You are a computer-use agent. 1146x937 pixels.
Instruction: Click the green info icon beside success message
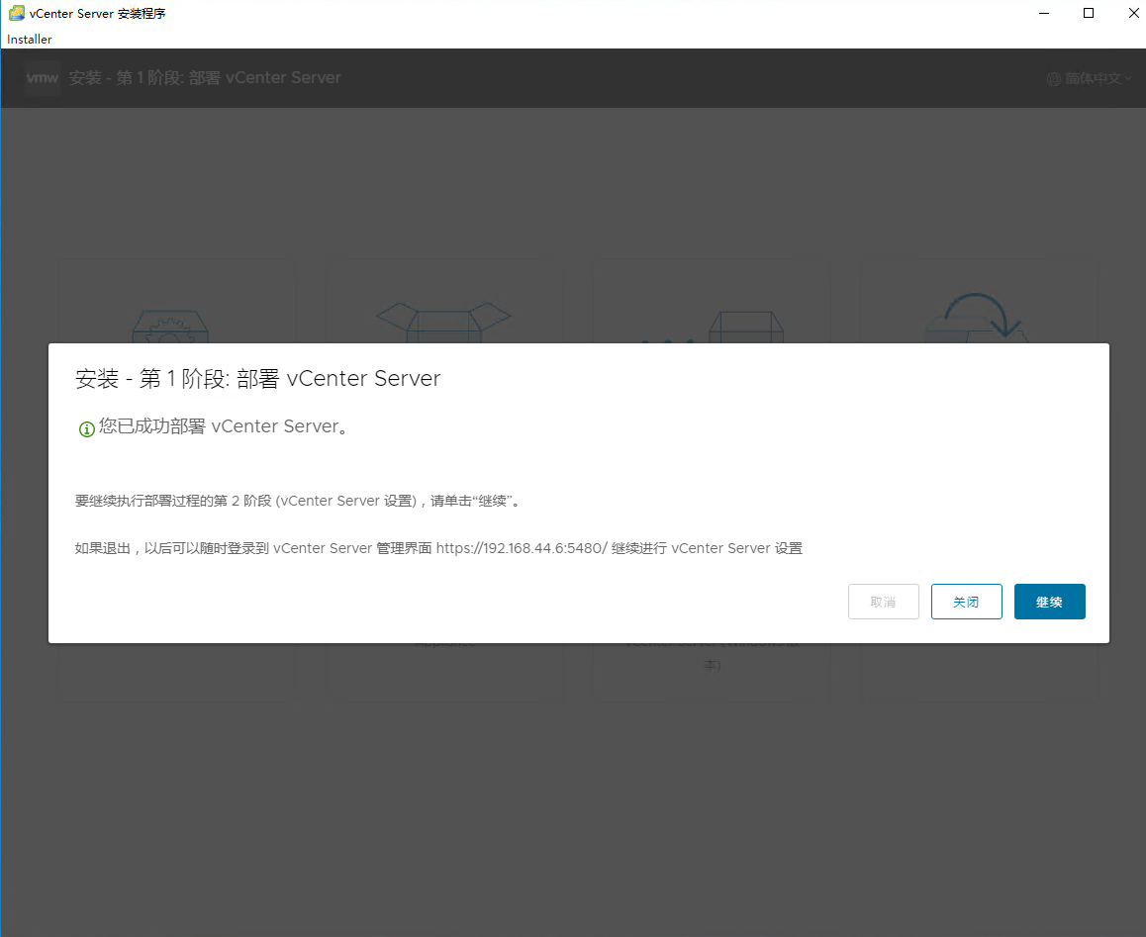(x=86, y=429)
